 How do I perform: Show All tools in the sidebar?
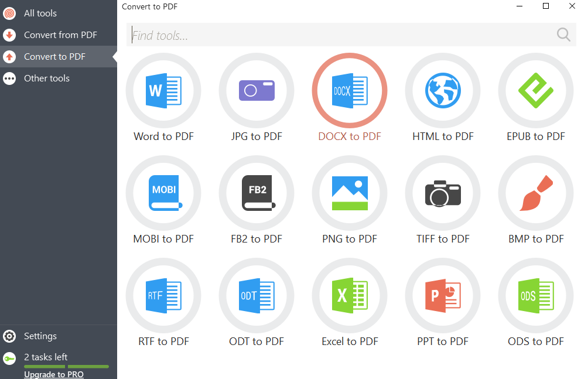[59, 13]
